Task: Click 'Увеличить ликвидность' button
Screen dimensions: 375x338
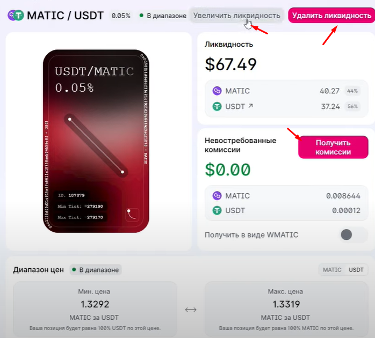Action: tap(237, 16)
